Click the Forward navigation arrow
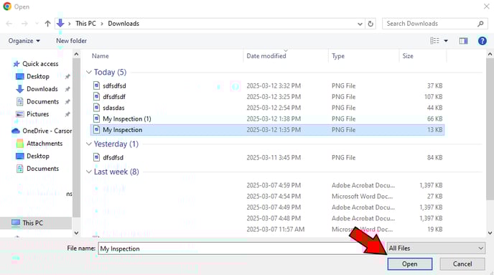Viewport: 494px width, 275px height. [x=24, y=24]
